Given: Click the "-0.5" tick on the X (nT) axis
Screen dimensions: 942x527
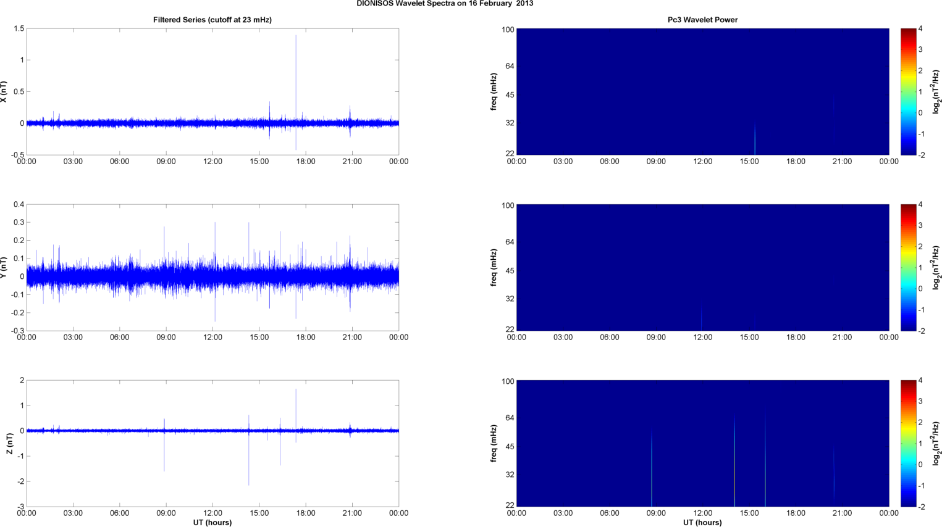Looking at the screenshot, I should tap(17, 155).
